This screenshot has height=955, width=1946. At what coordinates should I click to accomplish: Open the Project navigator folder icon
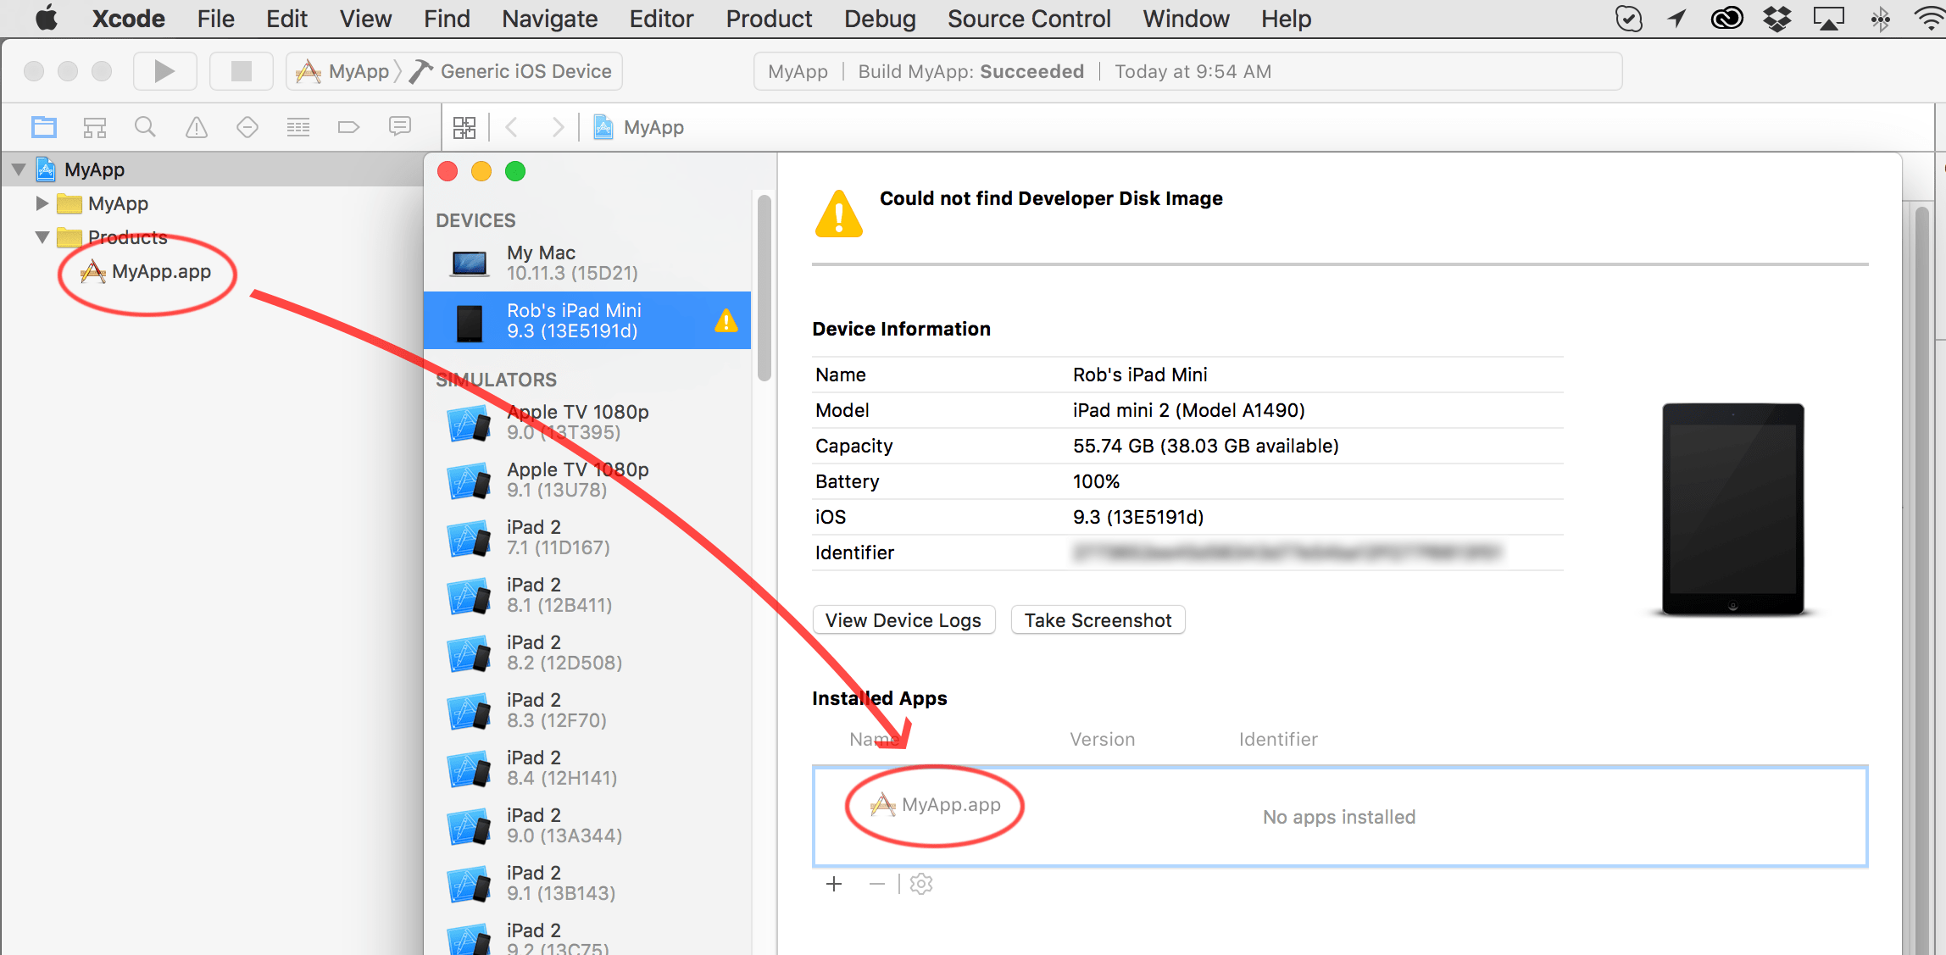tap(44, 127)
